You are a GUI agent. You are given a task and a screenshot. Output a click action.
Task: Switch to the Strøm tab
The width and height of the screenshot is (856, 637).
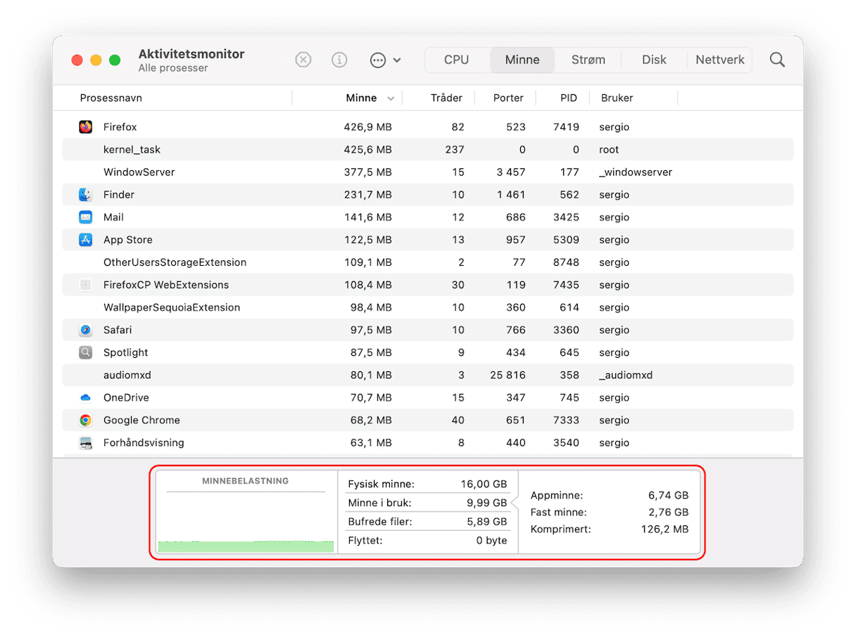coord(588,60)
